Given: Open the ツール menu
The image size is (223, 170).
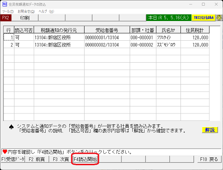Looking at the screenshot, I should [8, 11].
